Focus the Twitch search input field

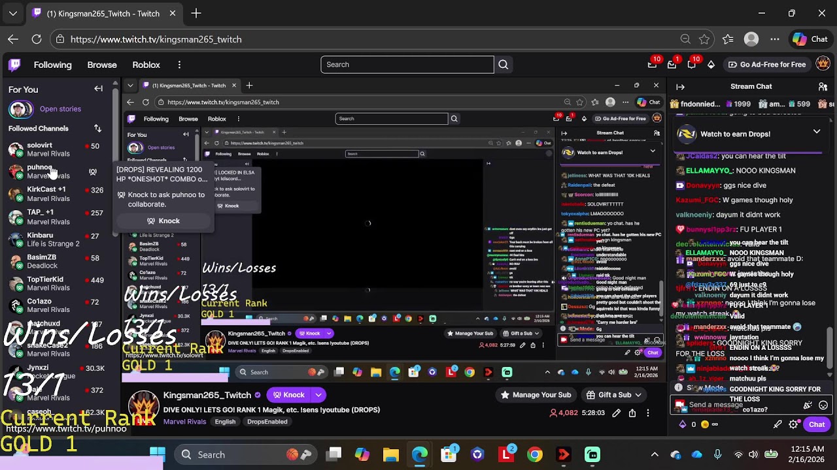coord(407,65)
